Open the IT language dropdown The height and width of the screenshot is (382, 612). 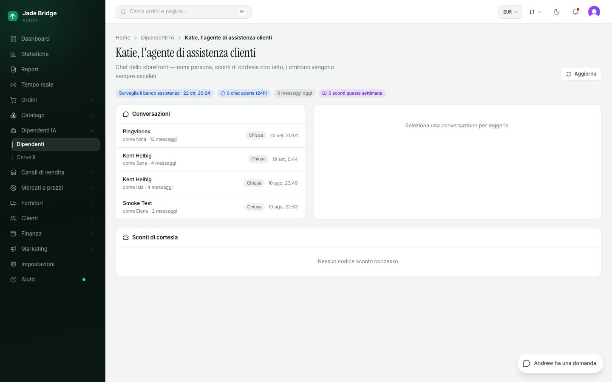(x=535, y=12)
